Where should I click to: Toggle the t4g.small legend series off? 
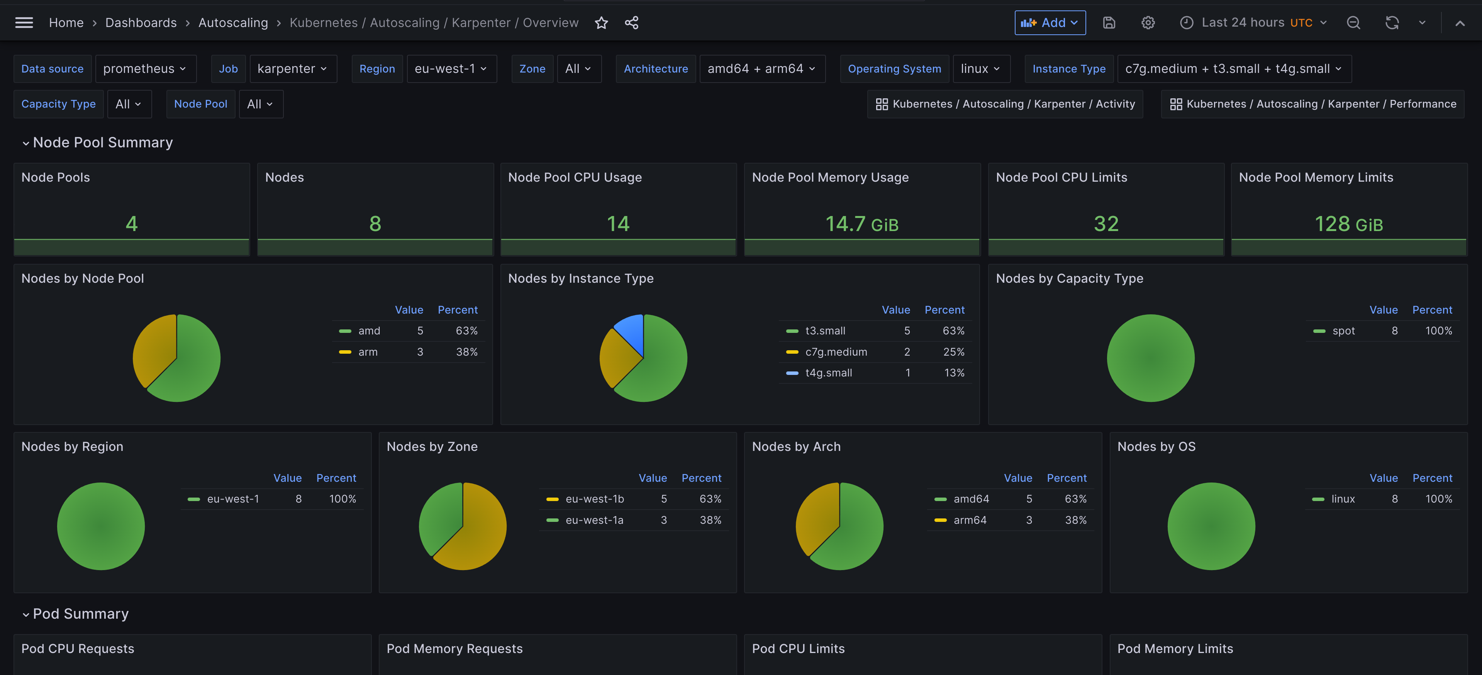click(828, 372)
